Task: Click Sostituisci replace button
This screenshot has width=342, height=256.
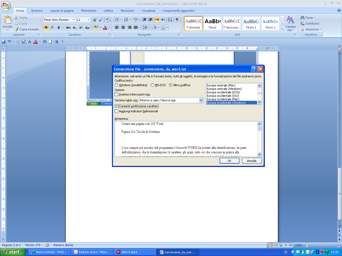Action: tap(310, 23)
